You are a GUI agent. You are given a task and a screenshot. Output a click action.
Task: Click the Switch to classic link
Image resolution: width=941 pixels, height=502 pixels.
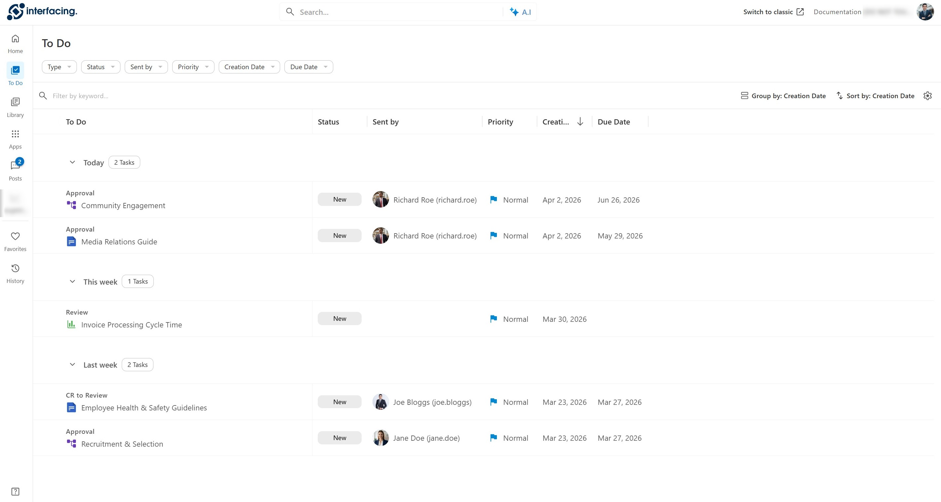[x=773, y=12]
